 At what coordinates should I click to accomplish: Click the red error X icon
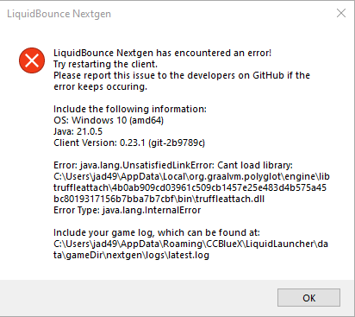click(32, 60)
